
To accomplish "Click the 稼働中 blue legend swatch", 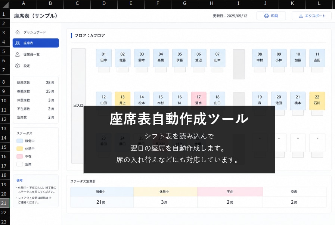I will point(20,141).
